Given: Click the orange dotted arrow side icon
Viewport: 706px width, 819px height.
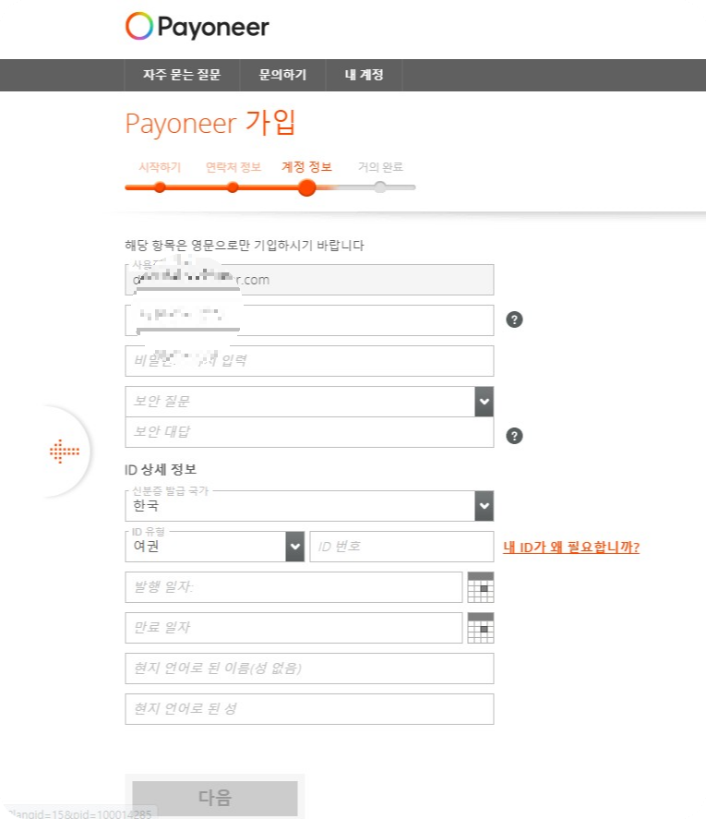Looking at the screenshot, I should coord(65,452).
